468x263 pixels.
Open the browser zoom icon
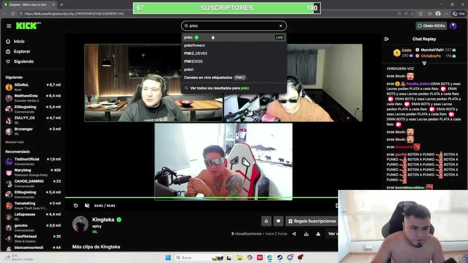399,14
